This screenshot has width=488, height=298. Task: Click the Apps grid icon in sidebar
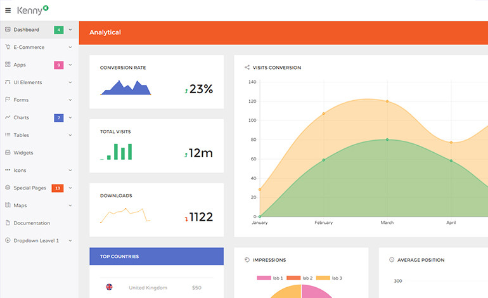8,65
